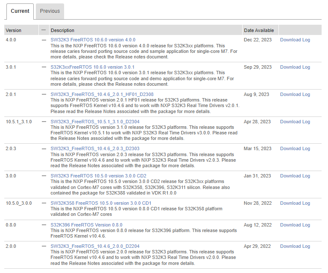This screenshot has width=328, height=273.
Task: Click the Dec 22, 2023 date
Action: [258, 40]
